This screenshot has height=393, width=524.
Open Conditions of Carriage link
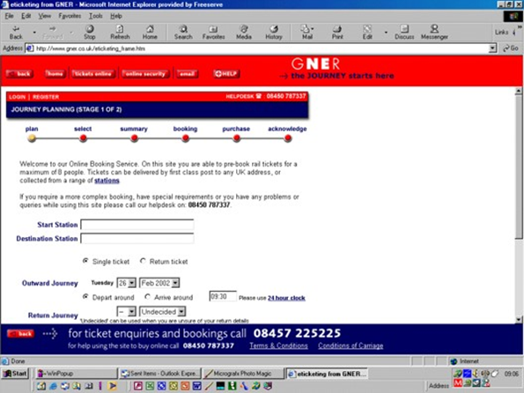(351, 345)
